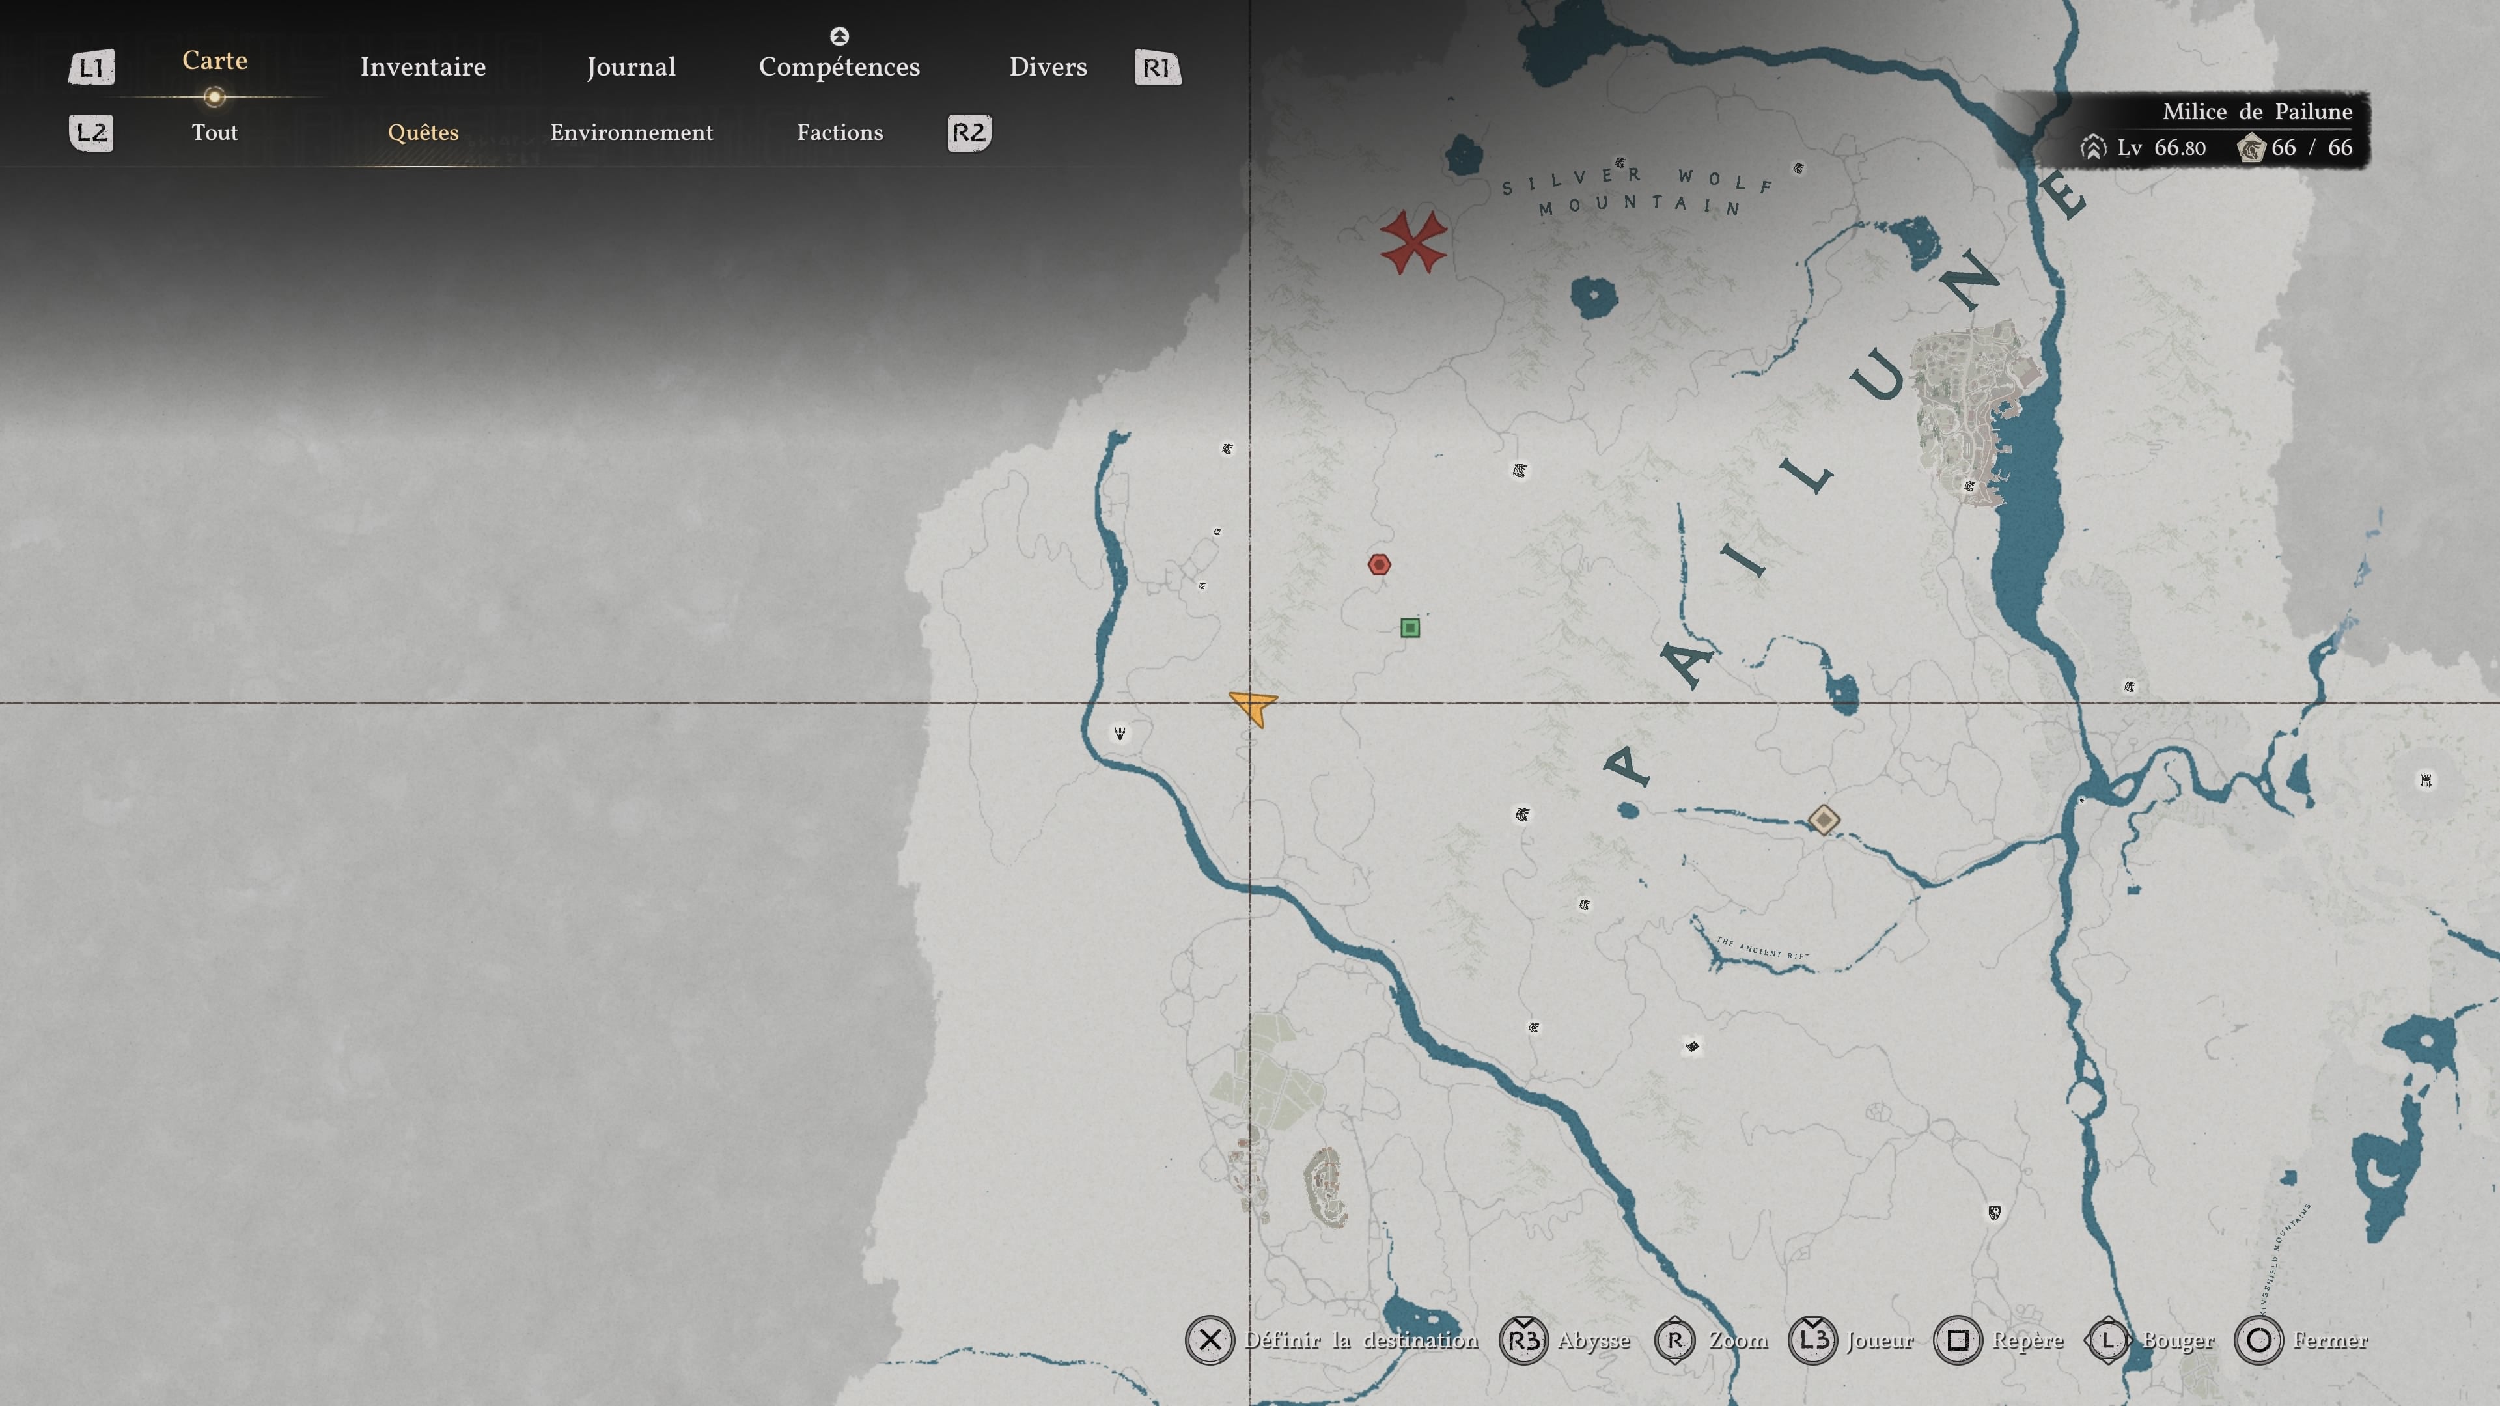
Task: Click the wolf icon left of the black scroll icon
Action: 1533,1028
